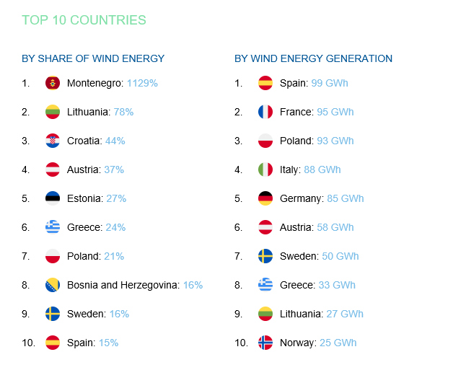466x383 pixels.
Task: Click the Estonia flag icon
Action: pos(53,198)
